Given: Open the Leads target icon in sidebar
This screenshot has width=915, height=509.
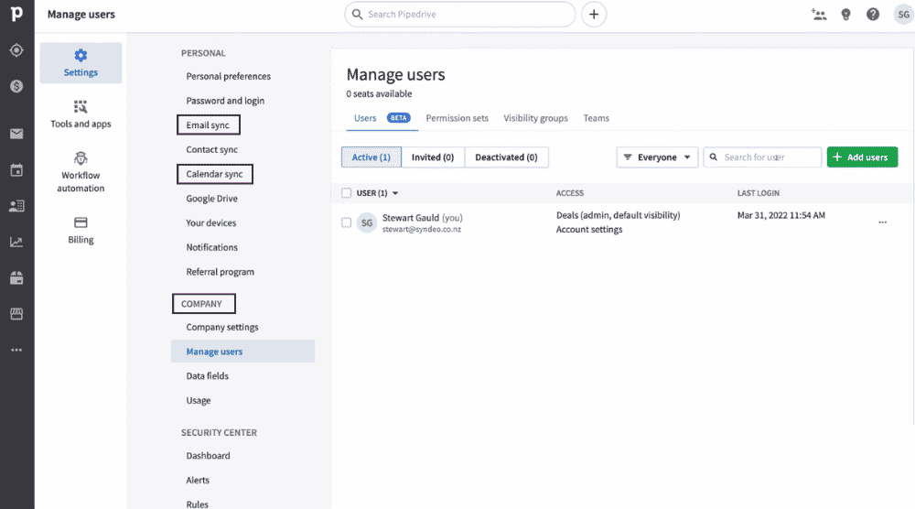Looking at the screenshot, I should click(16, 50).
